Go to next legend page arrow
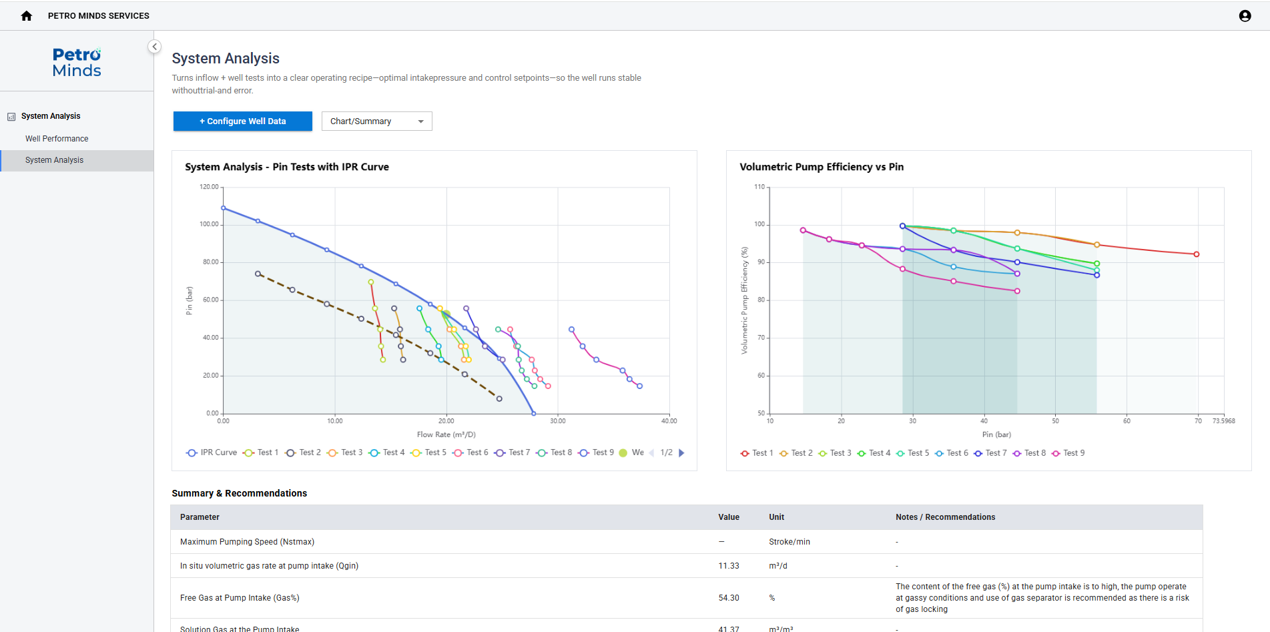 tap(681, 453)
